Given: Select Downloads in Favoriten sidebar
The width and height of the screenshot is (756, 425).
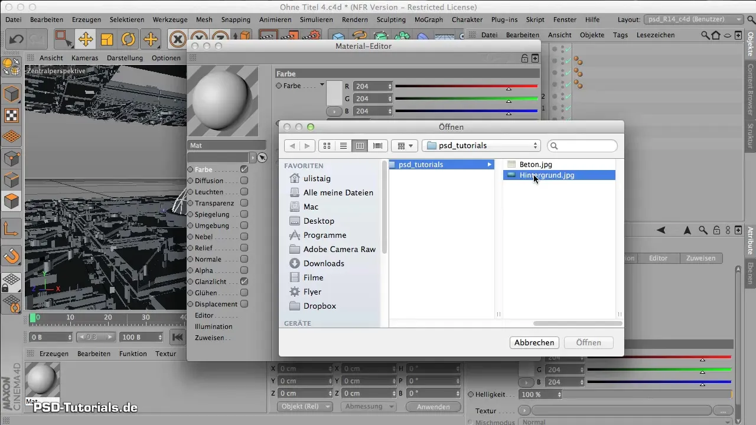Looking at the screenshot, I should tap(324, 263).
